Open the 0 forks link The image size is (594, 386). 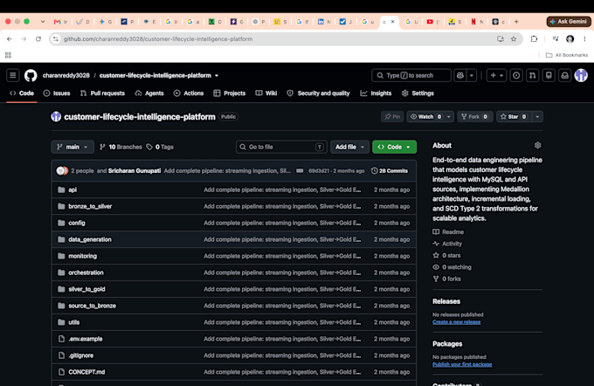(447, 279)
